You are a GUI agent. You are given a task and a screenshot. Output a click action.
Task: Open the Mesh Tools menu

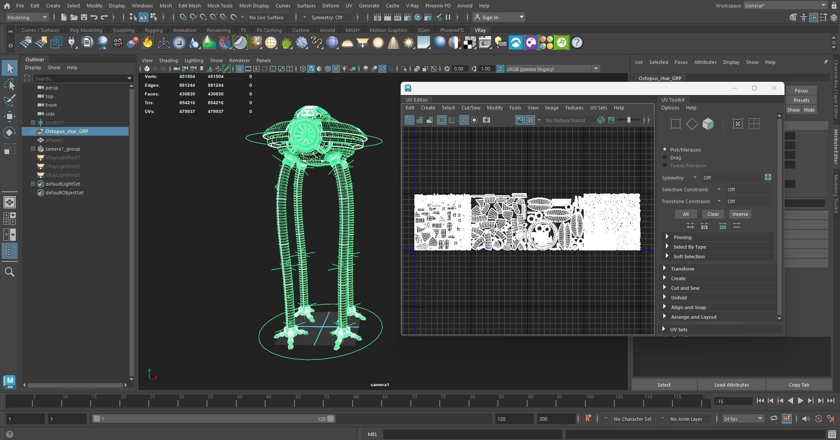(x=220, y=6)
